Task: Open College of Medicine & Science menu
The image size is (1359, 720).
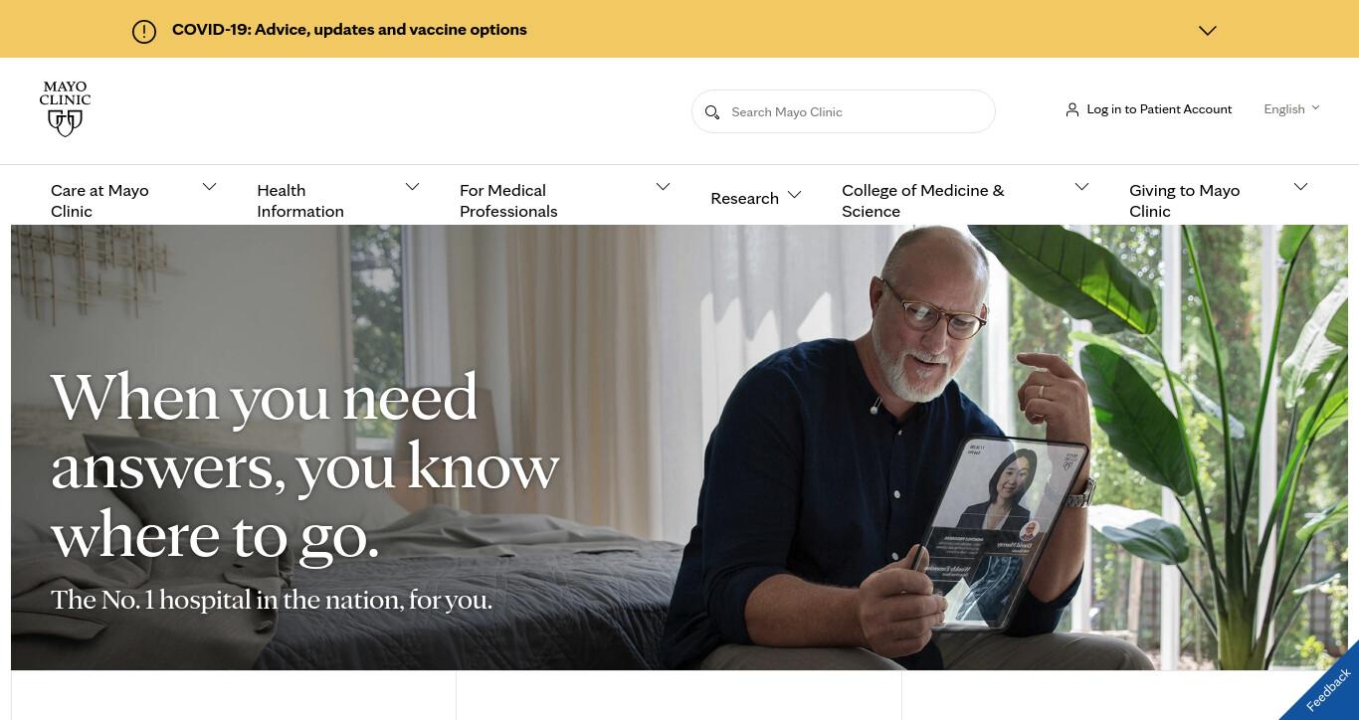Action: point(923,201)
